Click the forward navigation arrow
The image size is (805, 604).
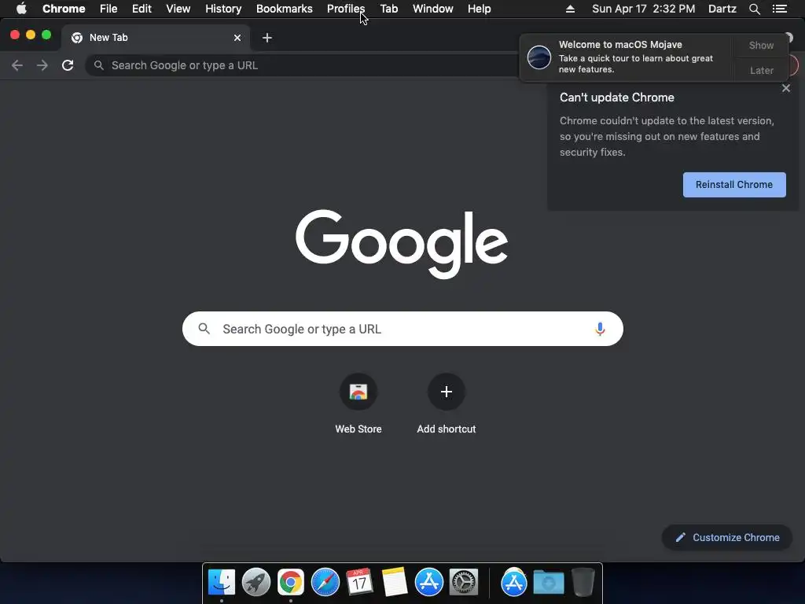click(x=42, y=65)
